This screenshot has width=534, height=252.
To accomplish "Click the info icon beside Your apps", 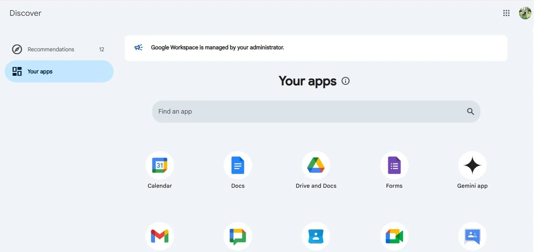I will (x=345, y=81).
